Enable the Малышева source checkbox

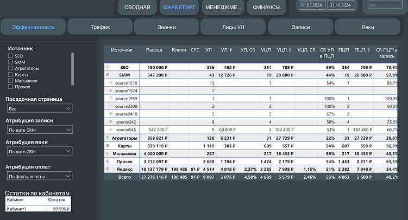coord(10,80)
